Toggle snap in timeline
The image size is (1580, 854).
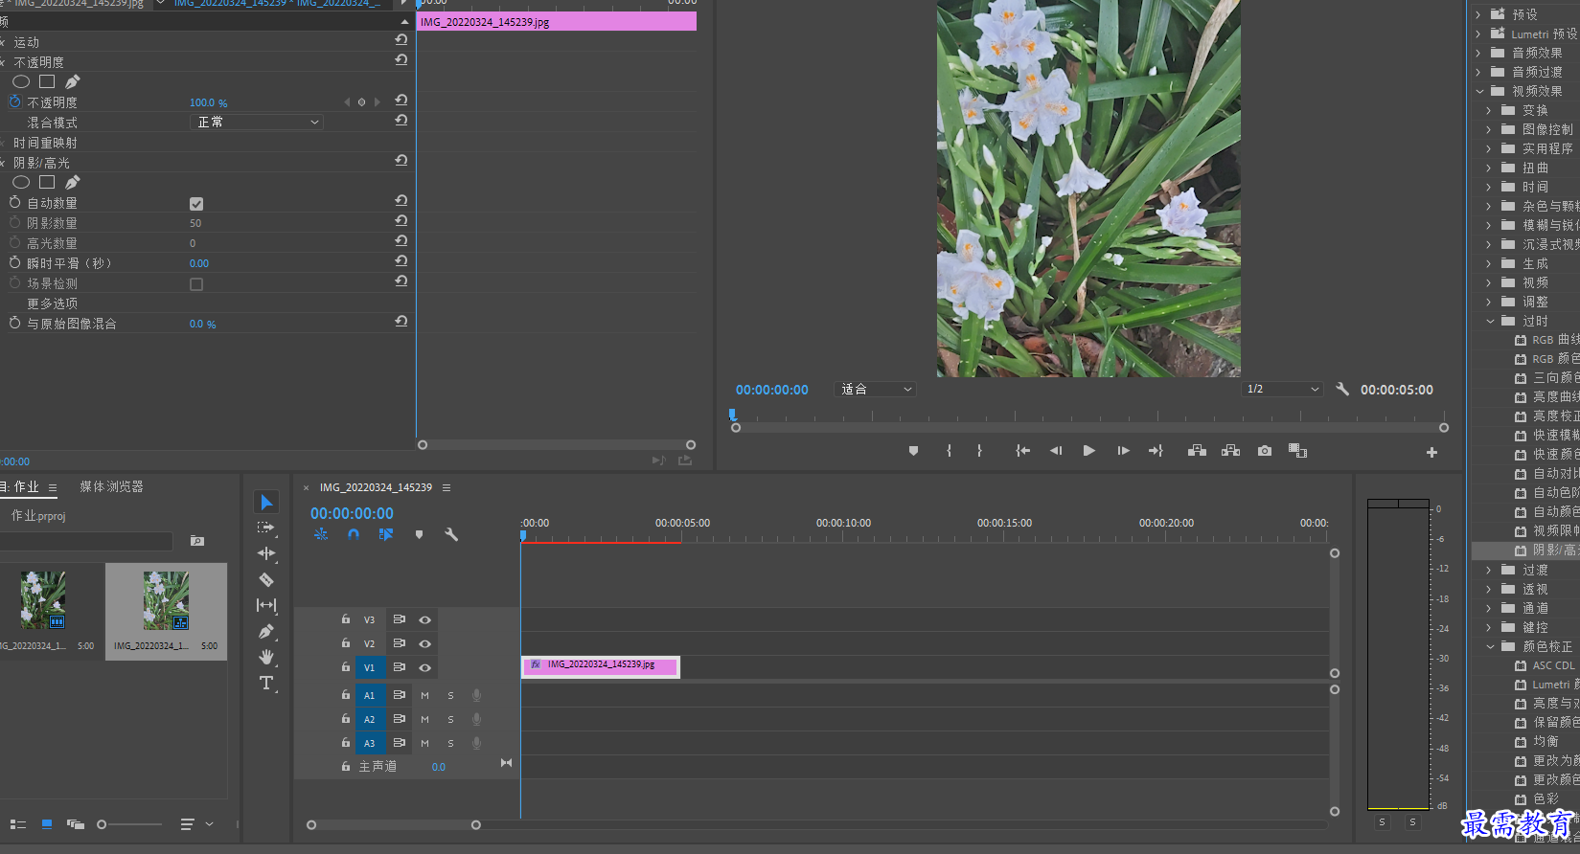click(x=354, y=534)
